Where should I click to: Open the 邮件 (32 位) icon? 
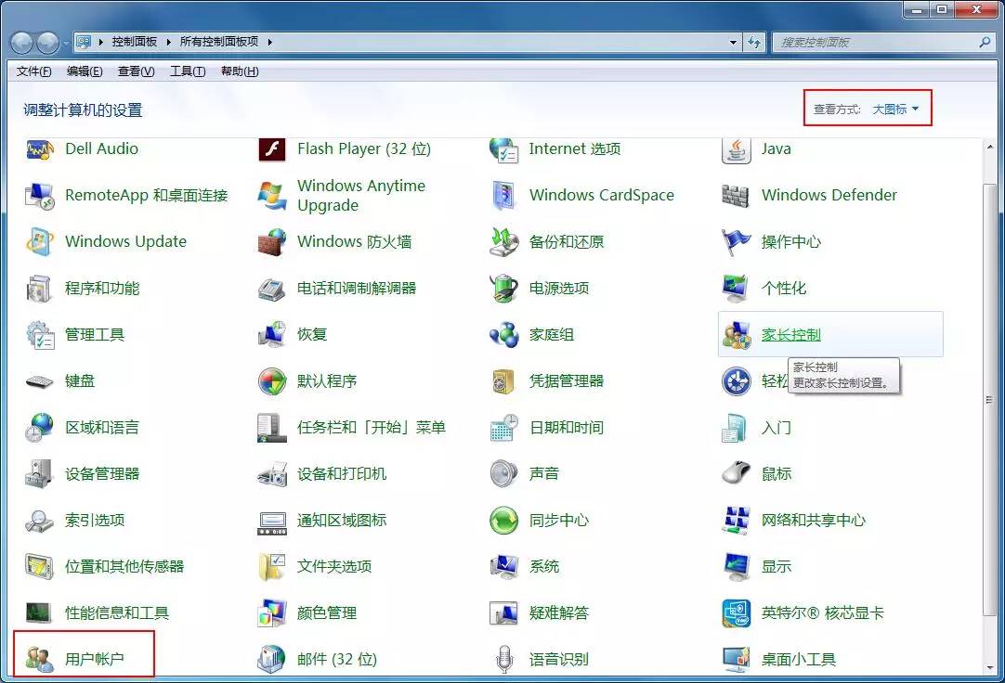272,659
